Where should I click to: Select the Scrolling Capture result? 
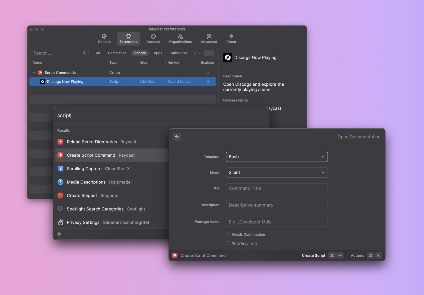click(x=112, y=169)
